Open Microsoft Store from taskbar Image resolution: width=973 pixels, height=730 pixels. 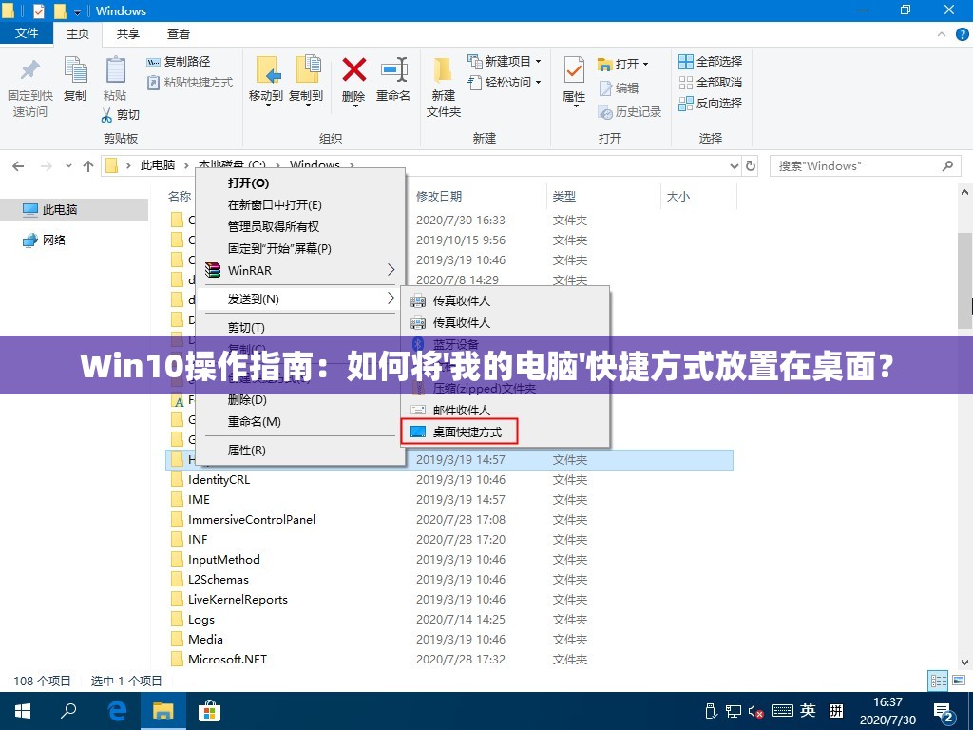click(209, 711)
